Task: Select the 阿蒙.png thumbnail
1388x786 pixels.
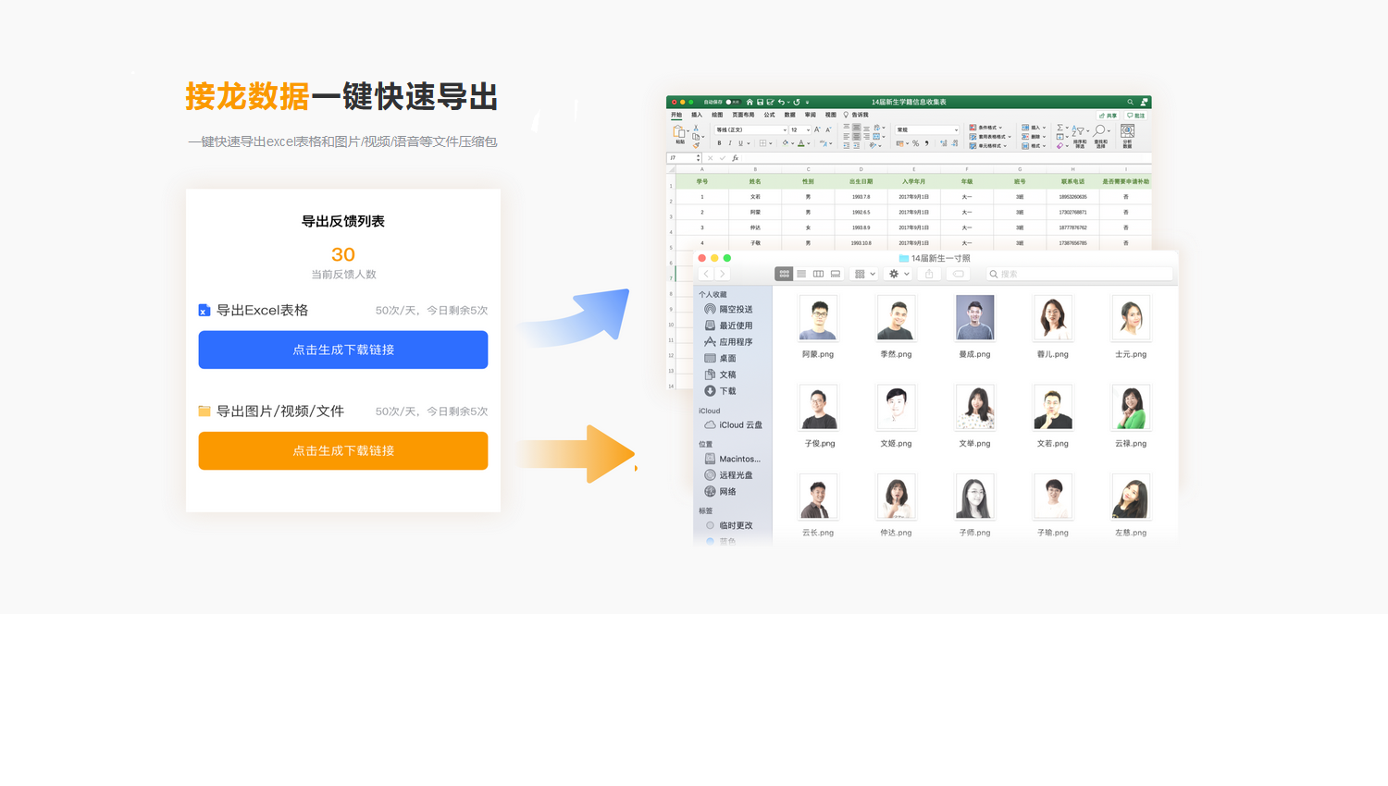Action: click(818, 318)
